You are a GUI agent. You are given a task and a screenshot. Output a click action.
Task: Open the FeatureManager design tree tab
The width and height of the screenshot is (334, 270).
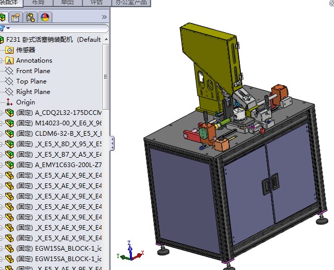[x=2, y=17]
